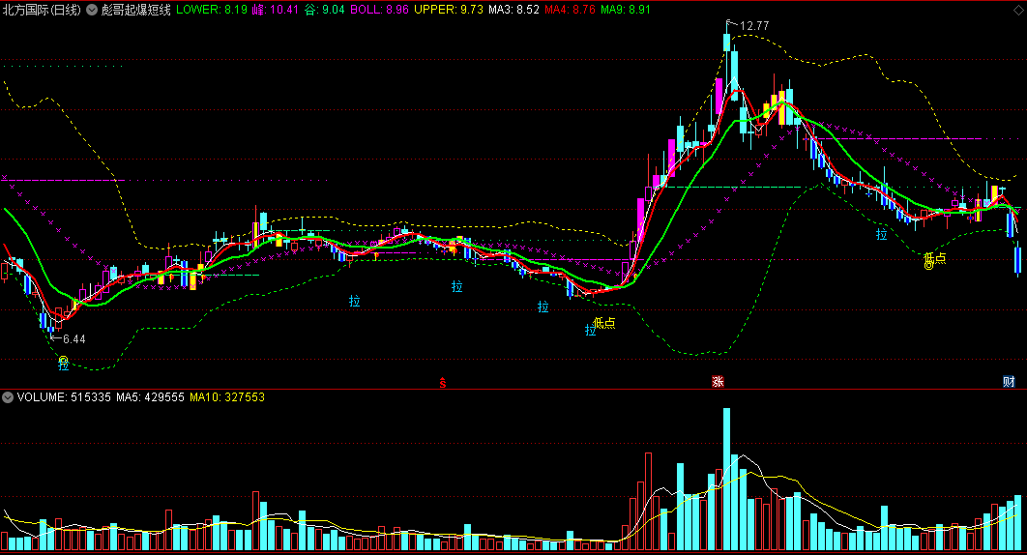Viewport: 1027px width, 555px height.
Task: Open the dropdown beside 北方国际(日线) title
Action: (x=92, y=10)
